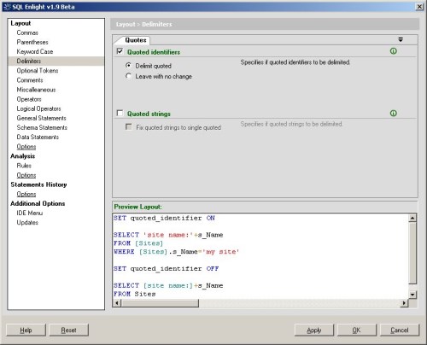427x345 pixels.
Task: Click inside the Preview Layout SQL text
Action: [x=260, y=256]
